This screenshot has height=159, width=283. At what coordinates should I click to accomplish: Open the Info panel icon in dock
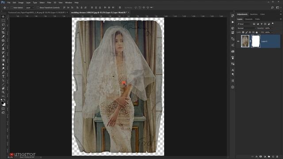click(233, 87)
